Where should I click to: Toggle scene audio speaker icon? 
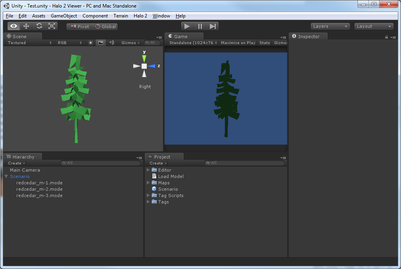pyautogui.click(x=111, y=43)
